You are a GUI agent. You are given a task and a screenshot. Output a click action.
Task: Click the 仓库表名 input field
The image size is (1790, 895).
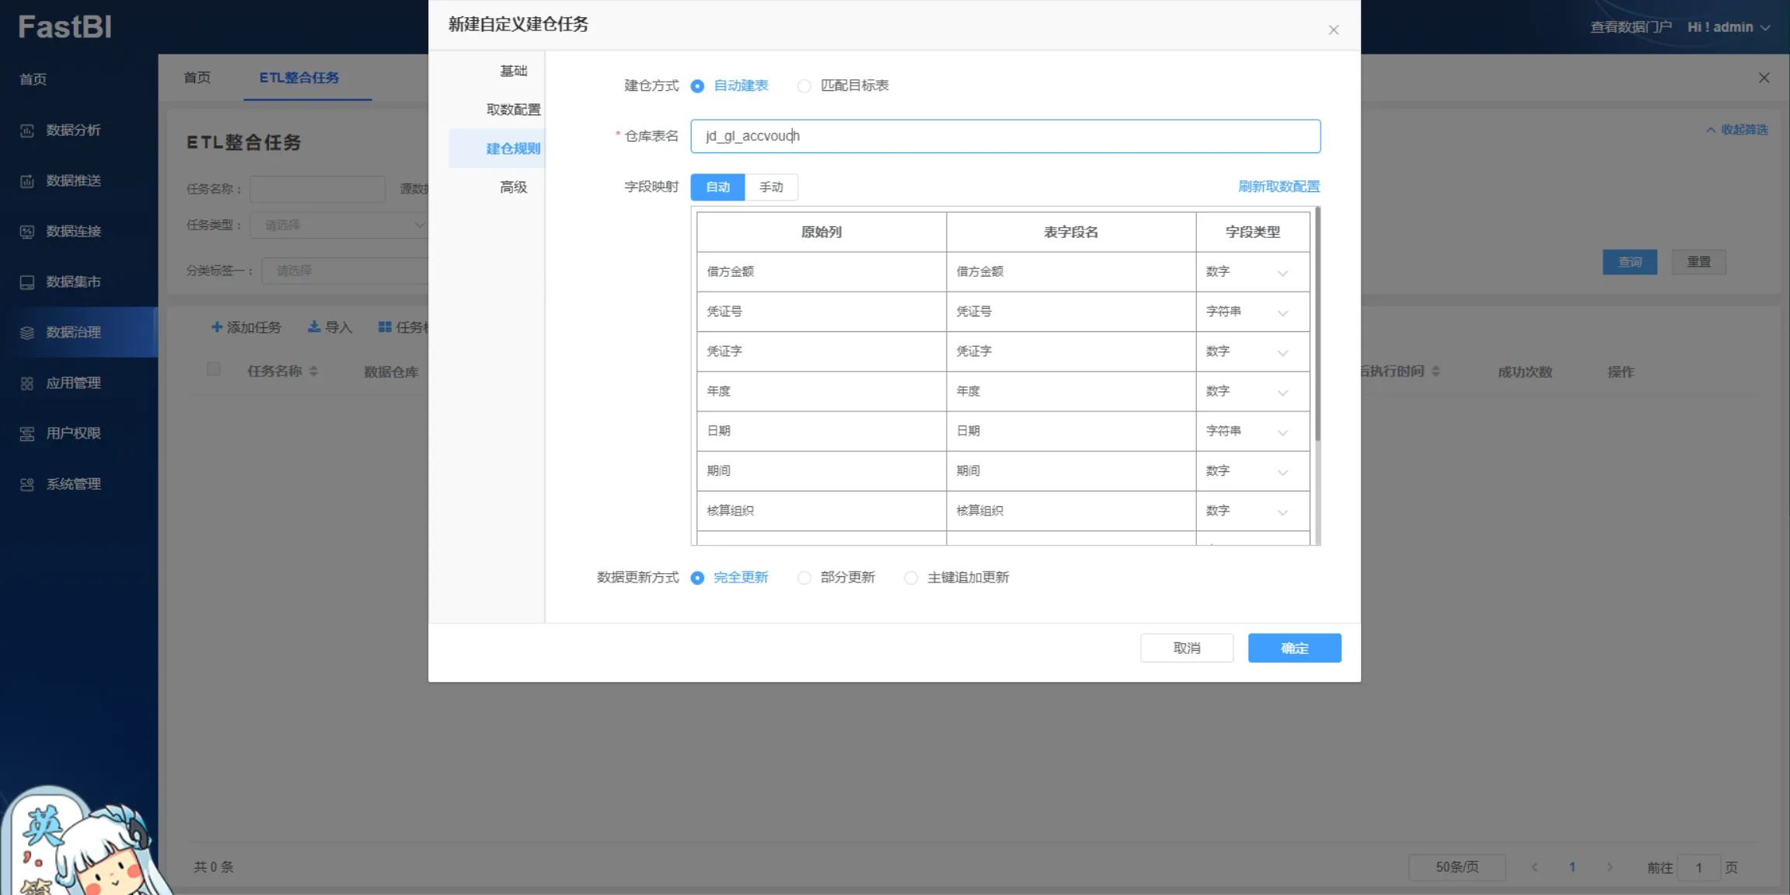tap(1006, 136)
